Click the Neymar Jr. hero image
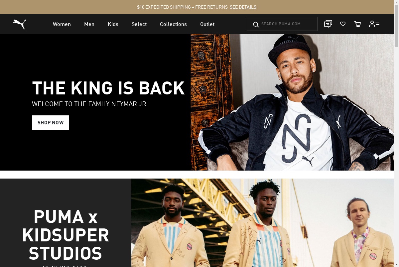399x267 pixels. click(x=292, y=102)
